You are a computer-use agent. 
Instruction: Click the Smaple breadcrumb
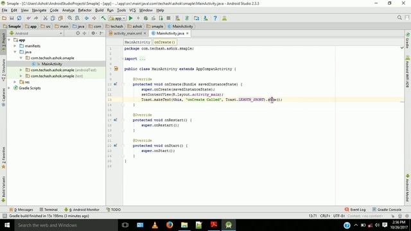(12, 26)
